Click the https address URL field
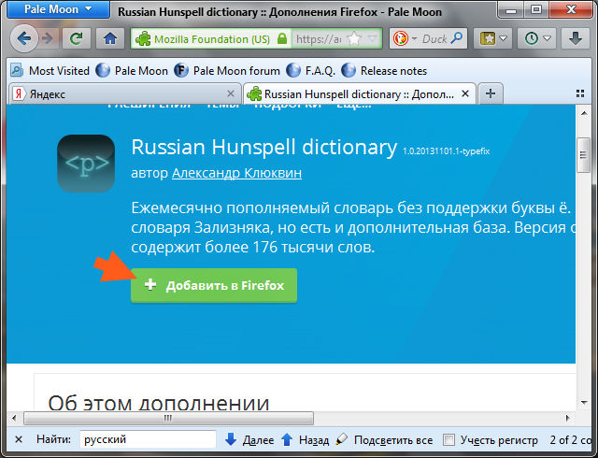Viewport: 598px width, 458px height. point(319,39)
